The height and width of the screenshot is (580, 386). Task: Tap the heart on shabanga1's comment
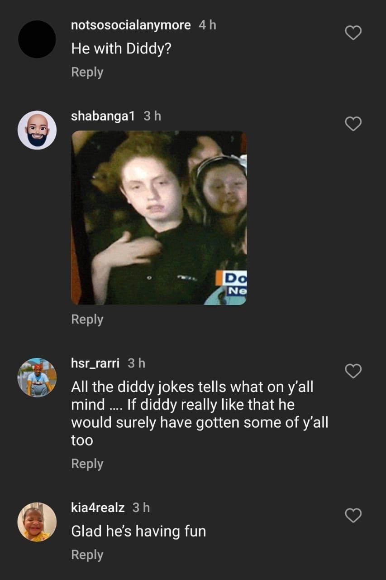click(353, 124)
